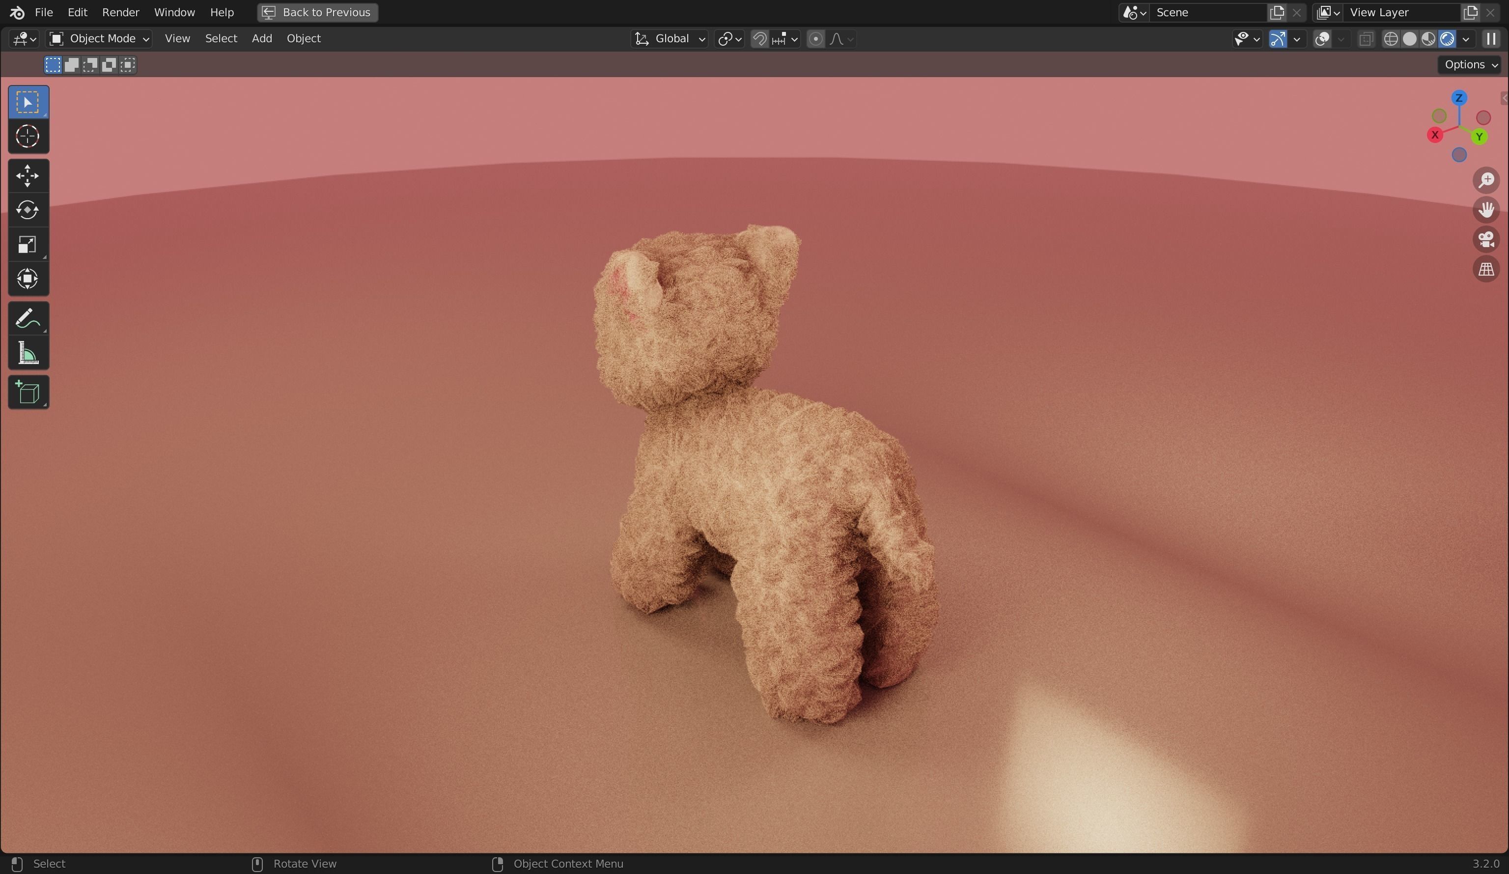The width and height of the screenshot is (1509, 874).
Task: Switch to Solid shading
Action: pyautogui.click(x=1410, y=39)
